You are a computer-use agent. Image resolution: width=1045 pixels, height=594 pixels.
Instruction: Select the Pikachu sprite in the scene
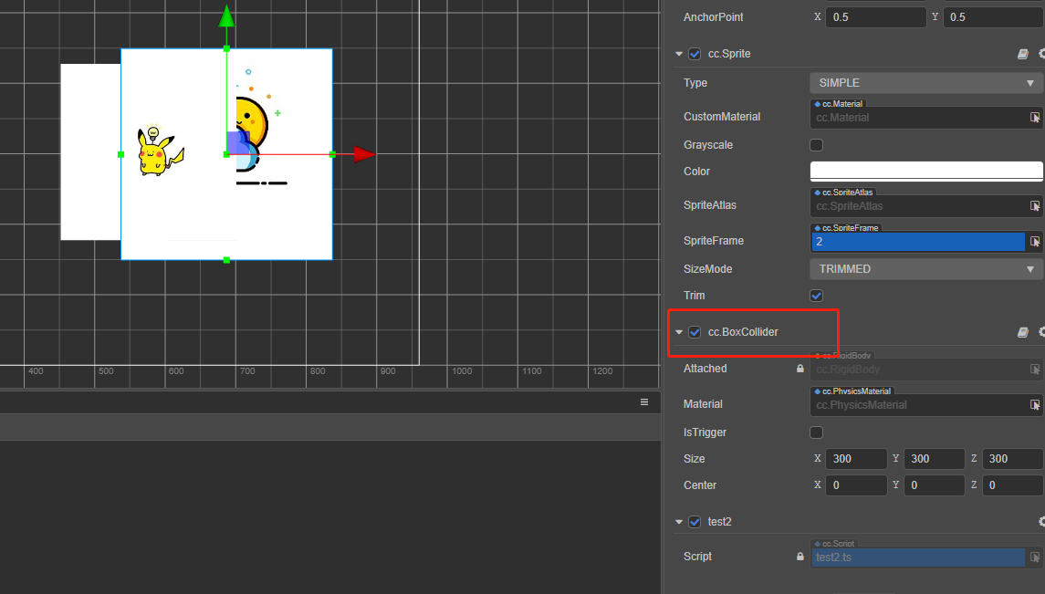pos(160,151)
